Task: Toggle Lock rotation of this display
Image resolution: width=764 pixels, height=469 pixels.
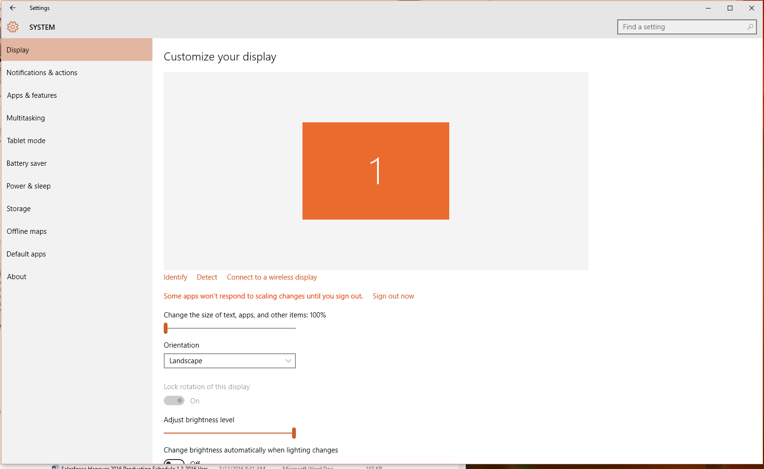Action: click(x=174, y=401)
